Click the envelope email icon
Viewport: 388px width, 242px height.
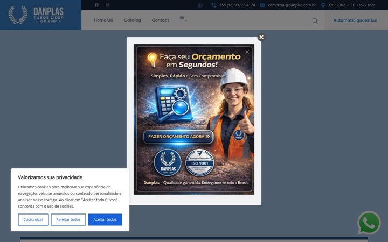pyautogui.click(x=262, y=5)
